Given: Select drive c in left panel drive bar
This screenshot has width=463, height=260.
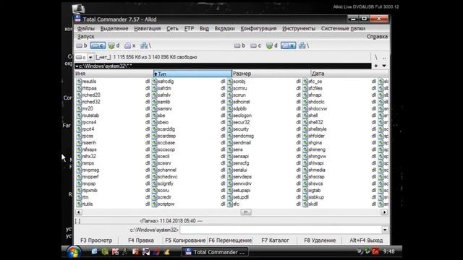Looking at the screenshot, I should coord(98,45).
